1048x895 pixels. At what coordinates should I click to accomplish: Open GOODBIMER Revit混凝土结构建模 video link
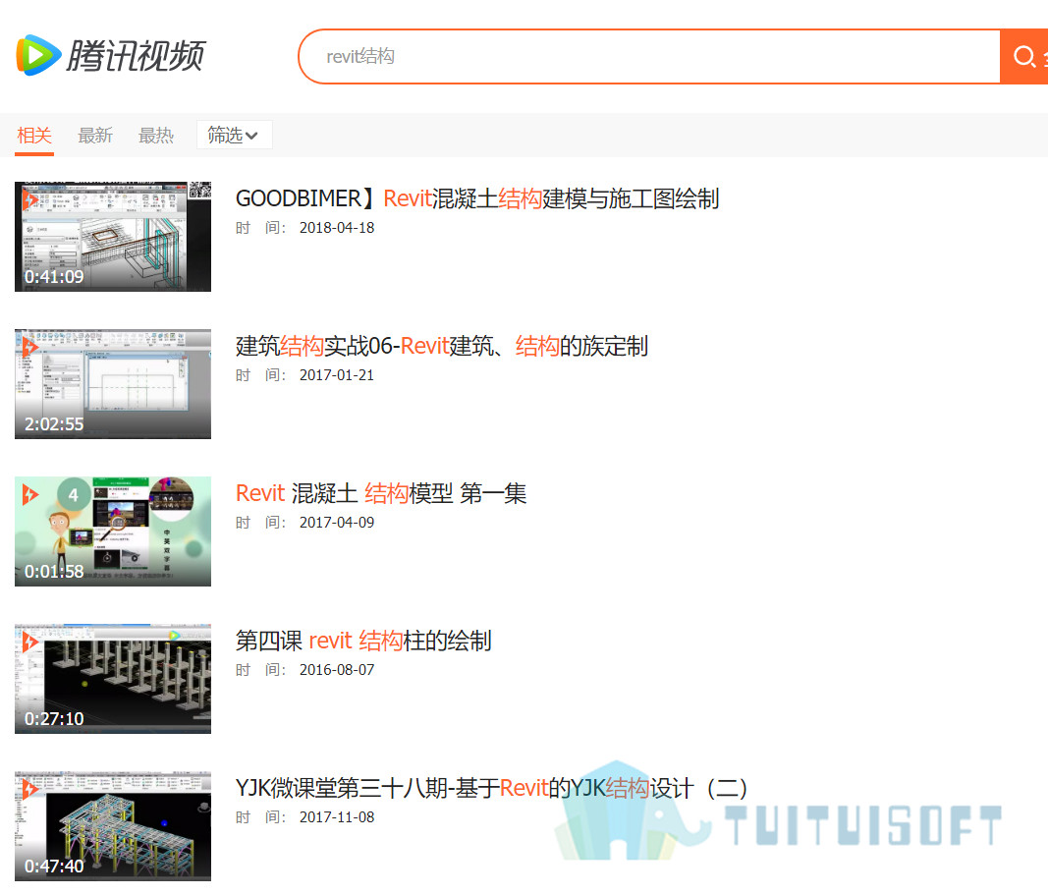click(477, 198)
